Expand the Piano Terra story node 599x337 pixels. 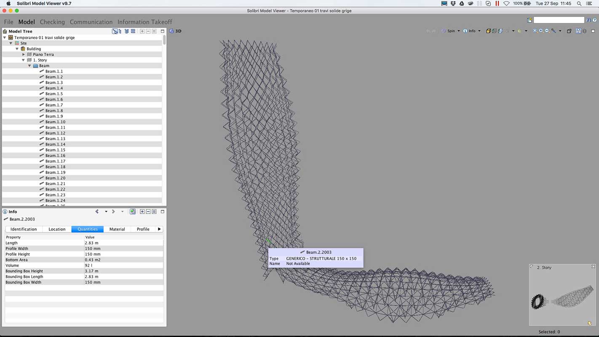click(x=24, y=54)
